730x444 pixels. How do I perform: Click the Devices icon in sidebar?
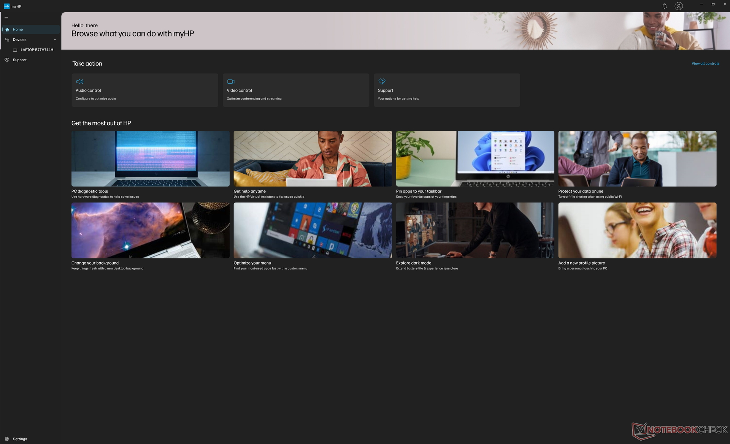click(x=7, y=40)
